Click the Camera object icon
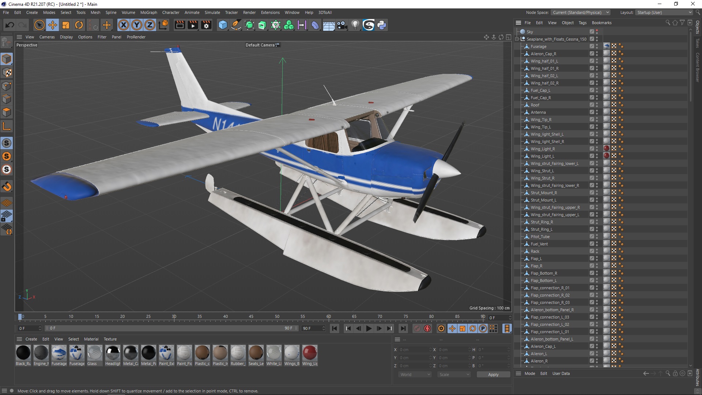Screen dimensions: 702x395 342,25
